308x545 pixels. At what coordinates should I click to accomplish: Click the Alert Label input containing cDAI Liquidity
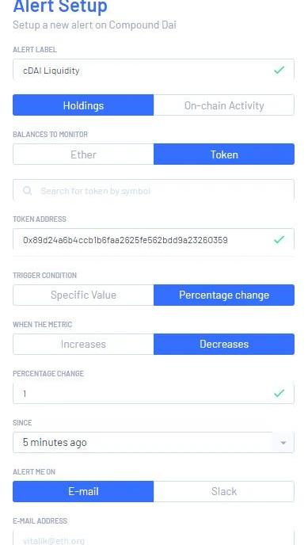[154, 71]
